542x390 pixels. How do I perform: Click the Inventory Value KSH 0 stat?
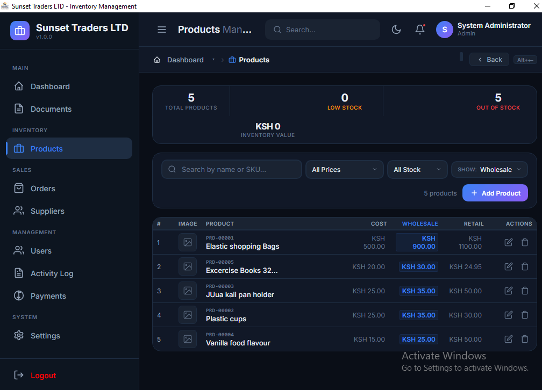click(x=268, y=130)
